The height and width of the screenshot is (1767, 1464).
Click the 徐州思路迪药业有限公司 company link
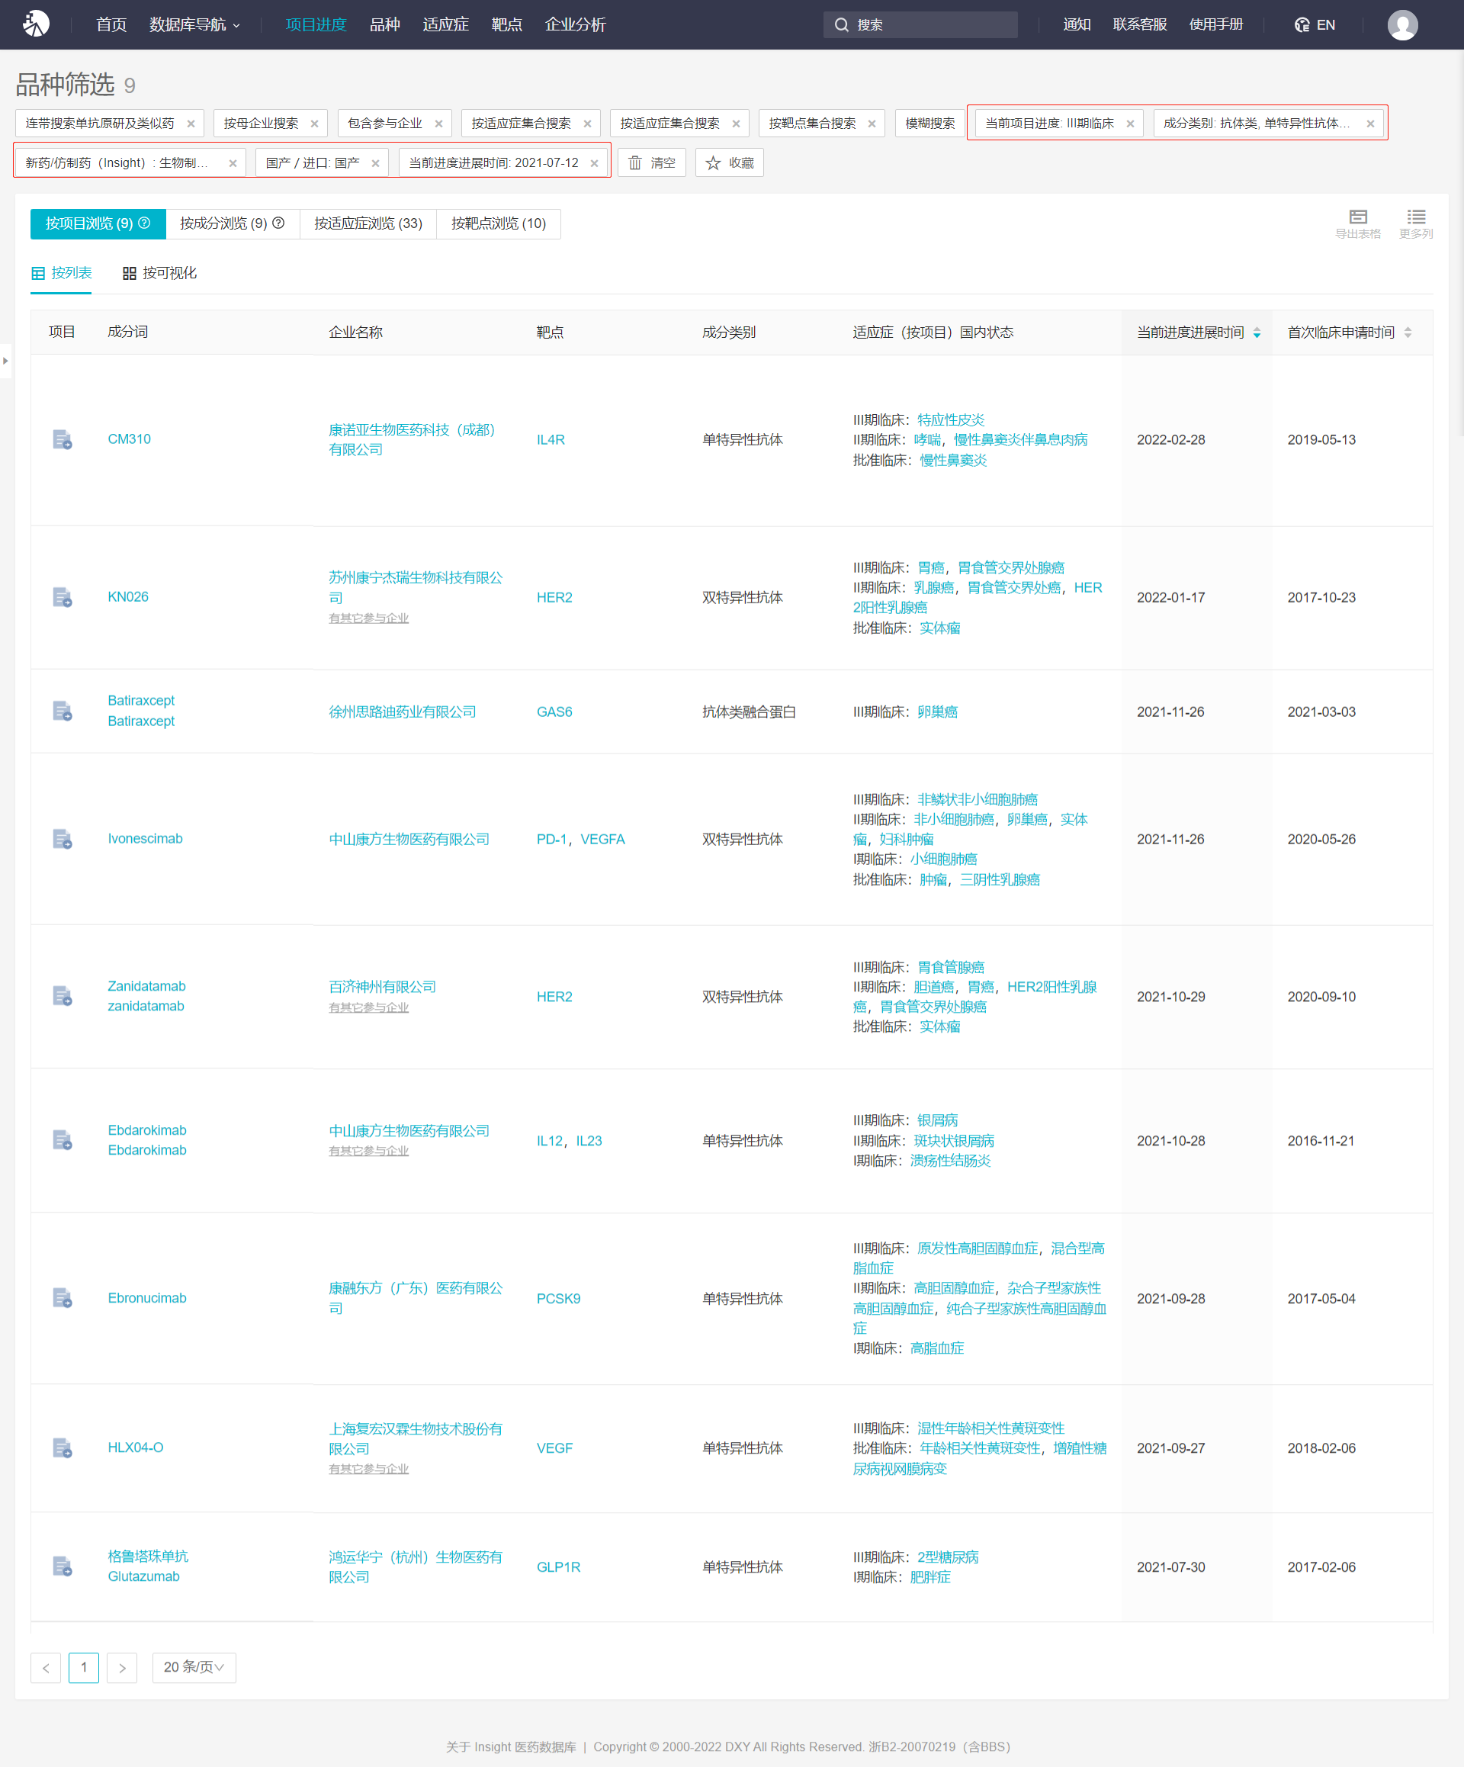[402, 712]
